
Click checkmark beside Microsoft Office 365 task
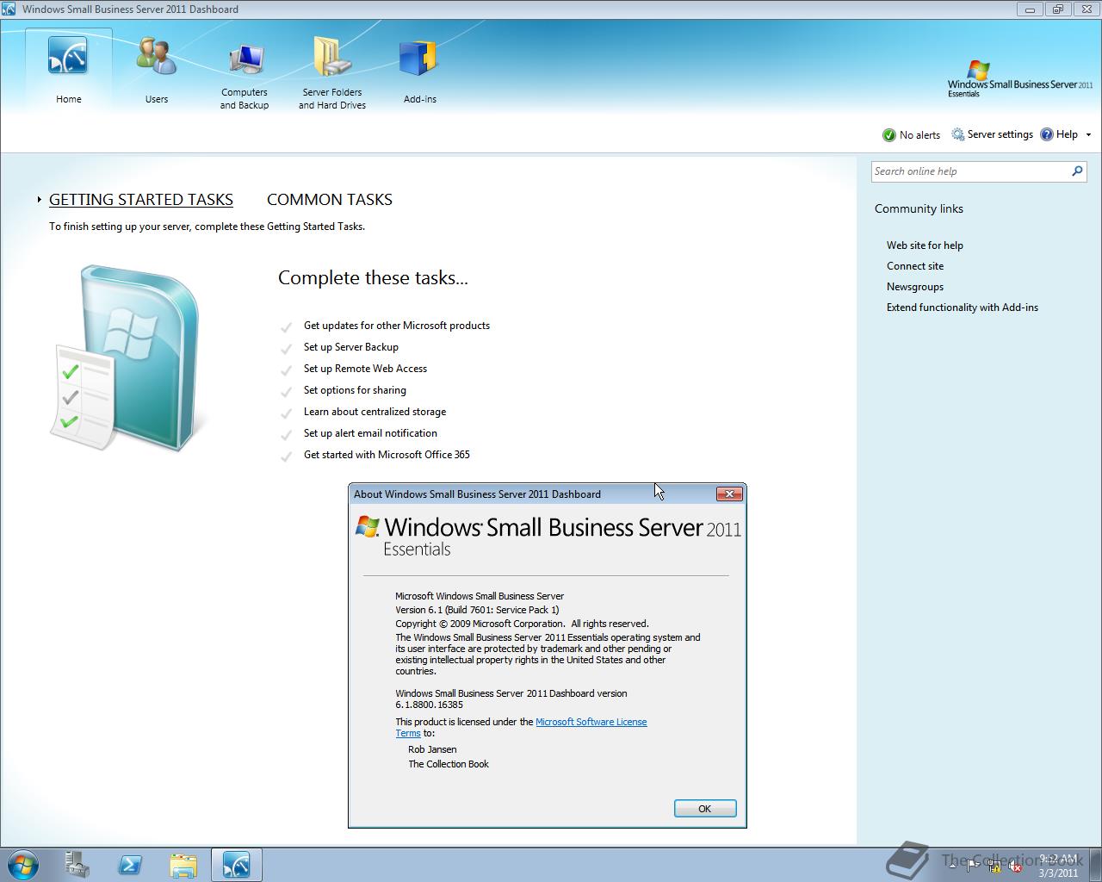286,457
